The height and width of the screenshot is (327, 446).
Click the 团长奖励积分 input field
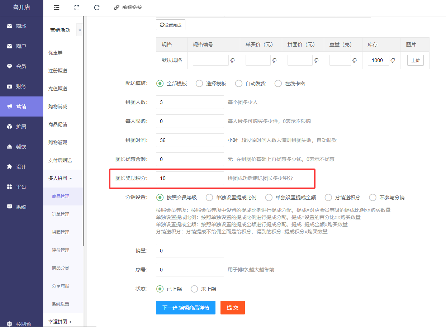pos(190,178)
